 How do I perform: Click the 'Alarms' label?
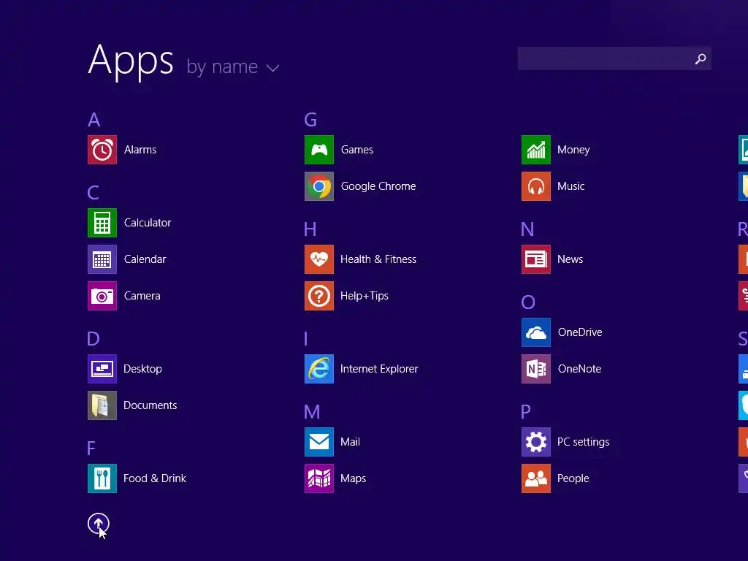pyautogui.click(x=140, y=150)
